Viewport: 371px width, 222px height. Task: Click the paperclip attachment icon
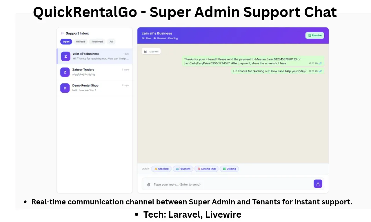coord(148,184)
